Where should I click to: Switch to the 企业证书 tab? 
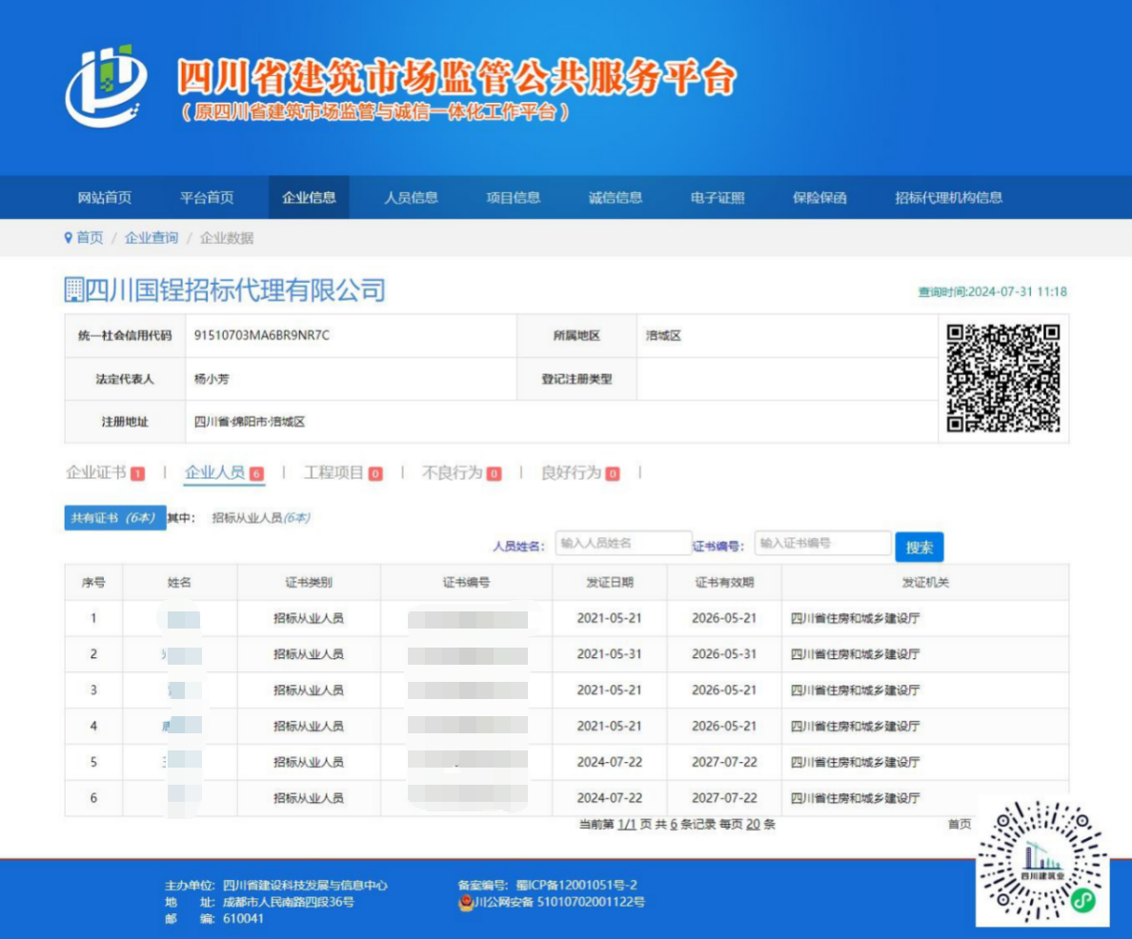pyautogui.click(x=95, y=472)
